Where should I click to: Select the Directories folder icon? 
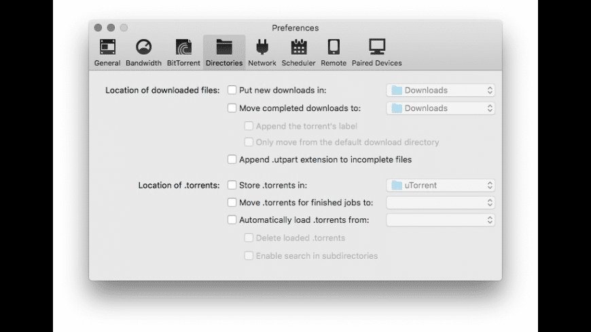coord(224,47)
